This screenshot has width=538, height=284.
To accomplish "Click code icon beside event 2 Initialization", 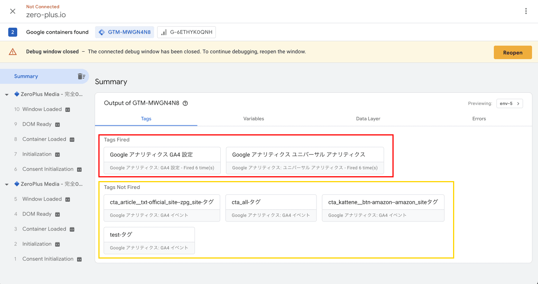I will (x=58, y=244).
